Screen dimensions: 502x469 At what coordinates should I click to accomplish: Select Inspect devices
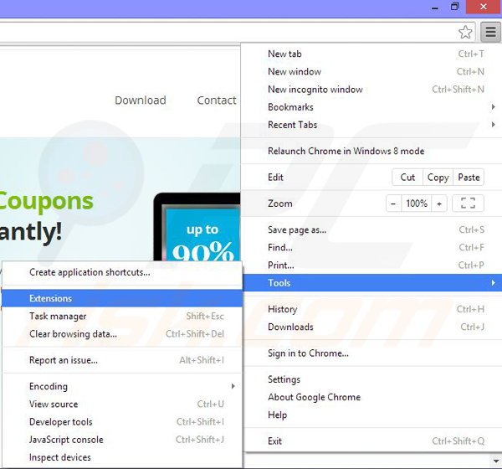click(x=122, y=457)
